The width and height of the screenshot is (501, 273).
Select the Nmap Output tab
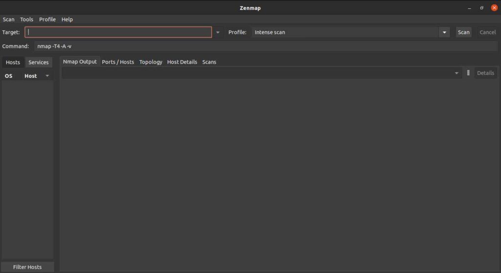tap(80, 62)
